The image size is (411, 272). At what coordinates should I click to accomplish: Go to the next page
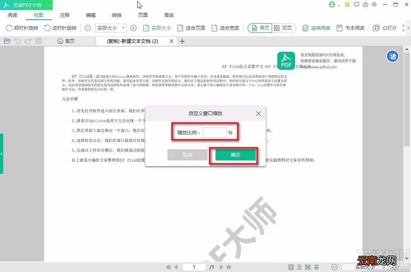[x=222, y=267]
